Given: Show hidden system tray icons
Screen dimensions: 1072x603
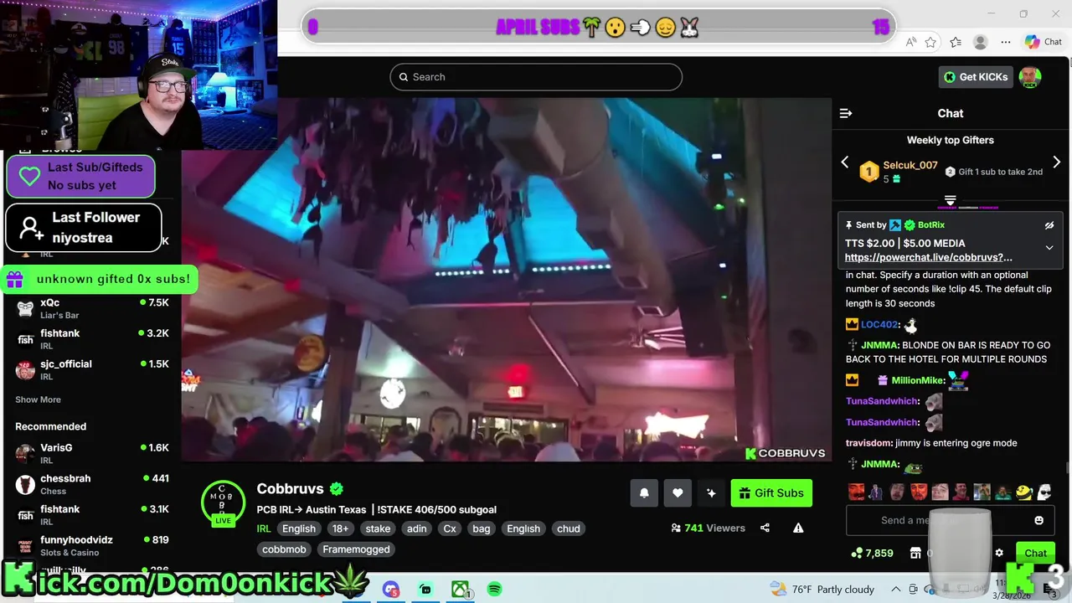Looking at the screenshot, I should 895,590.
